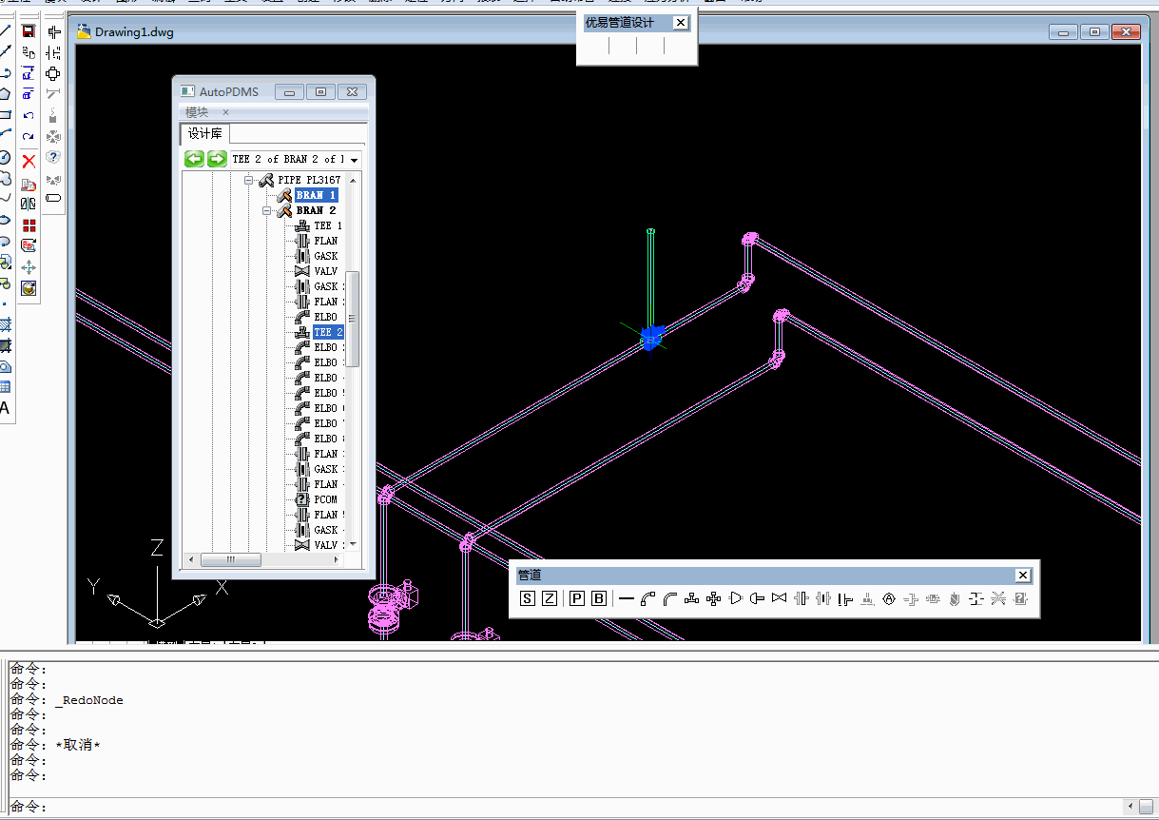Image resolution: width=1159 pixels, height=820 pixels.
Task: Close the 管道 toolbar
Action: click(1023, 575)
